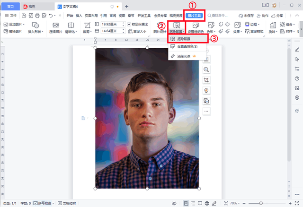Click fullscreen icon in status bar

coord(297,203)
